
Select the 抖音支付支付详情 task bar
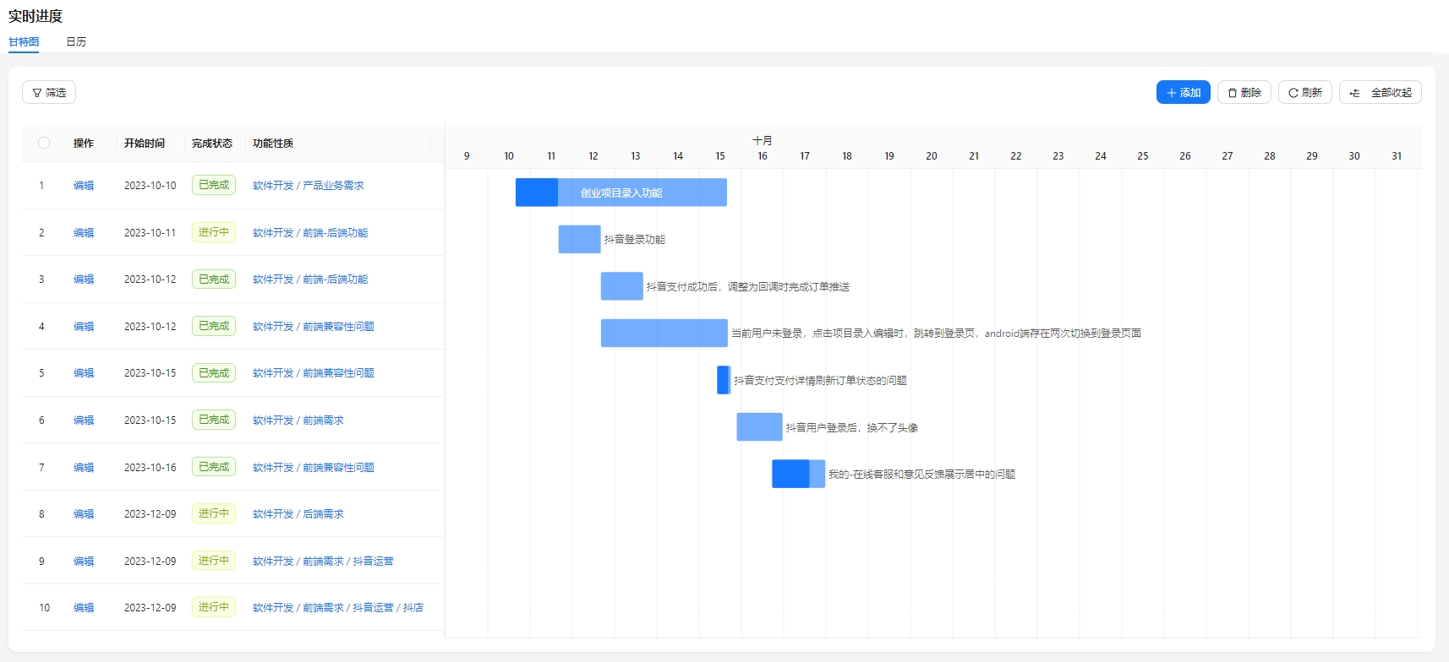724,380
